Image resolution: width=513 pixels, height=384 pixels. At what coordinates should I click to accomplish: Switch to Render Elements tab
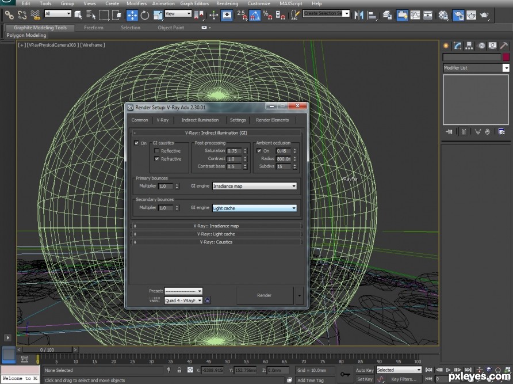(273, 120)
